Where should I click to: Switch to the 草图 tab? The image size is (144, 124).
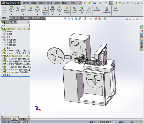point(22,18)
